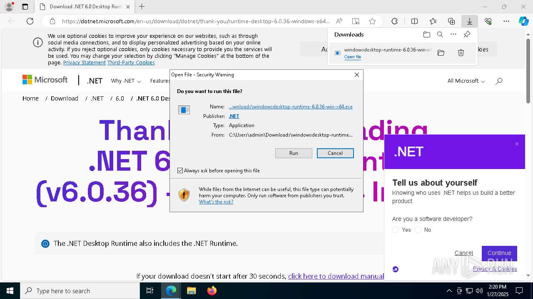This screenshot has height=299, width=533.
Task: Open more options in Downloads panel
Action: (453, 34)
